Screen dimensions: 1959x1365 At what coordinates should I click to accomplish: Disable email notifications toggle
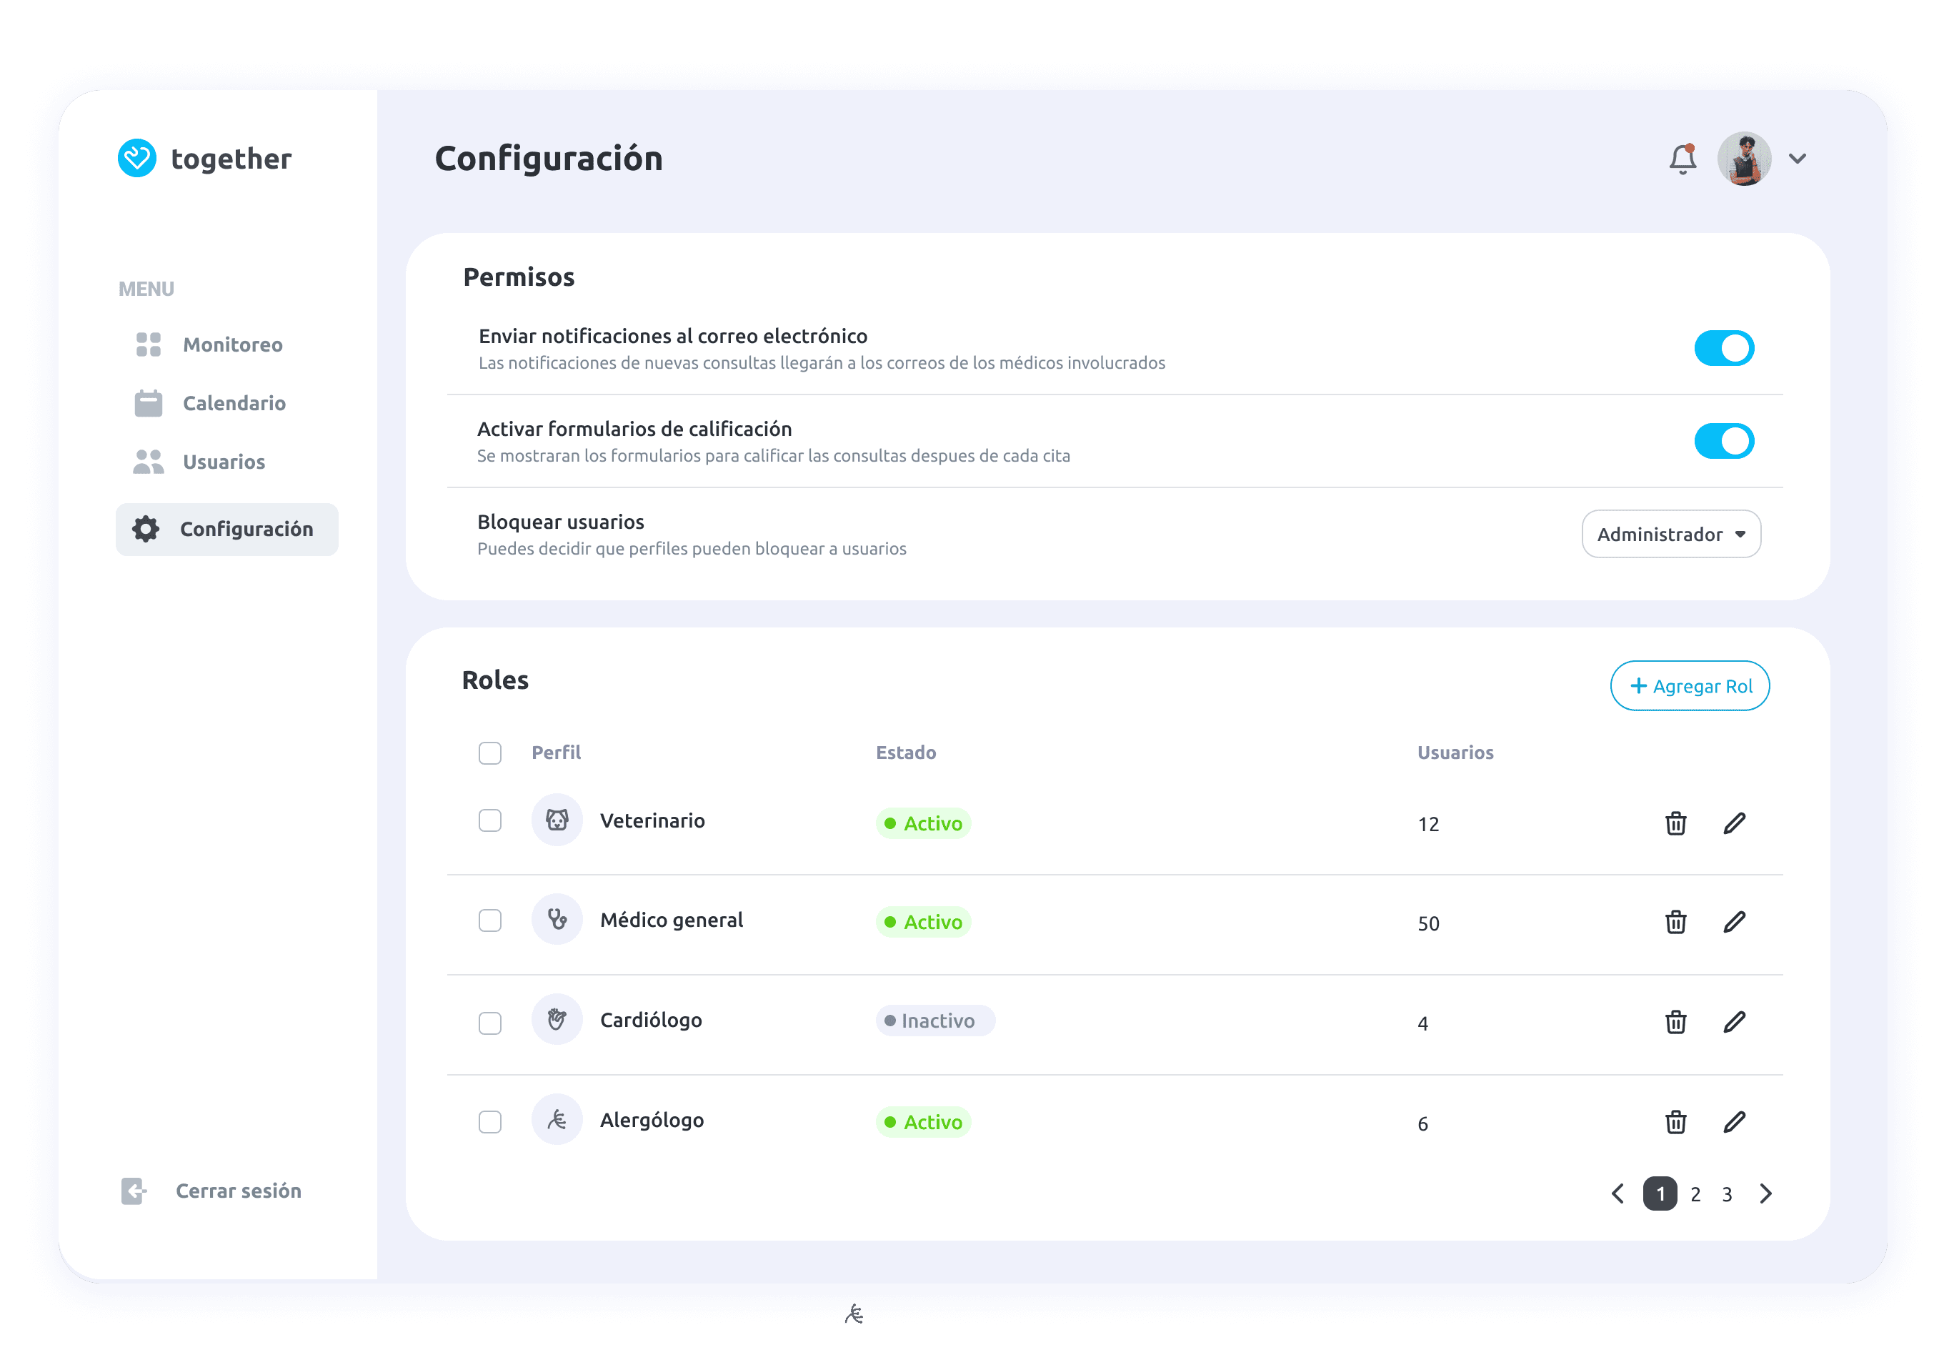[1723, 348]
